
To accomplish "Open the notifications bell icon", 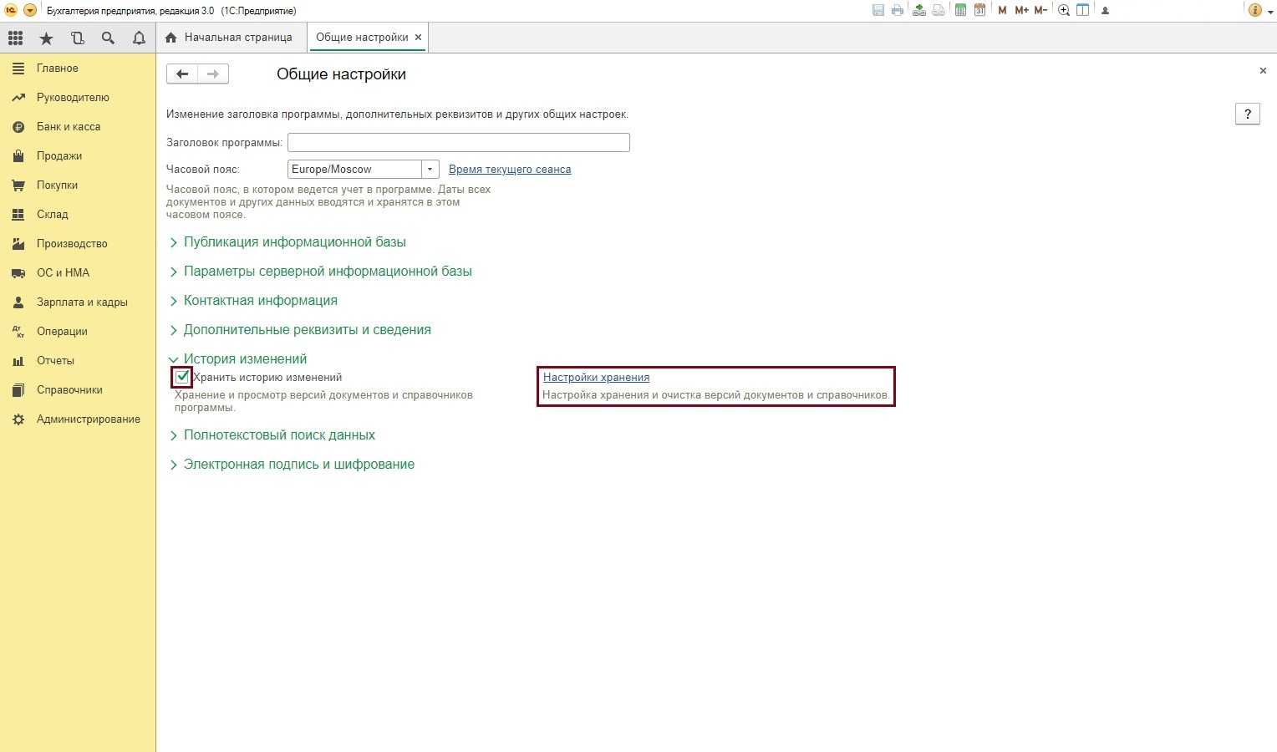I will (139, 38).
